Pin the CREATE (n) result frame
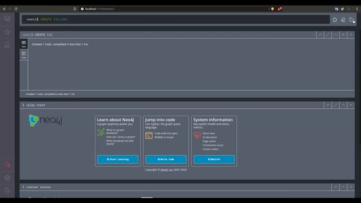The image size is (361, 203). [x=320, y=34]
